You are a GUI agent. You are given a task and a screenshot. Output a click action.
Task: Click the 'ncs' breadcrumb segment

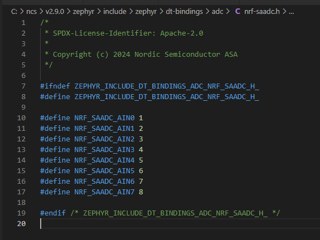[31, 12]
